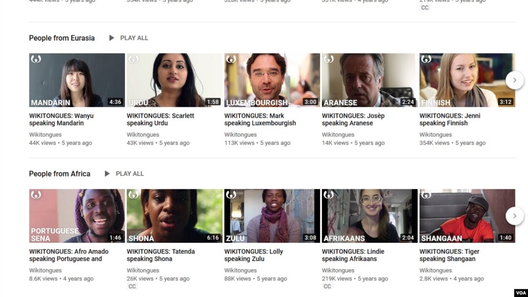Screen dimensions: 528x297
Task: Open title WIKITONGUES: Tatenda speaking Shona
Action: pyautogui.click(x=161, y=255)
